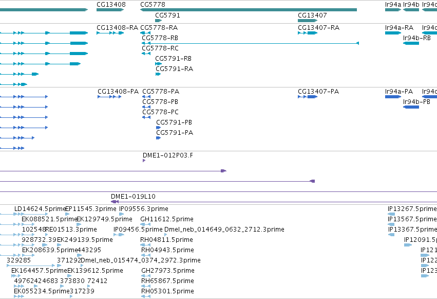Click the 317239 EST label
Viewport: 437px width, 299px height.
82,291
